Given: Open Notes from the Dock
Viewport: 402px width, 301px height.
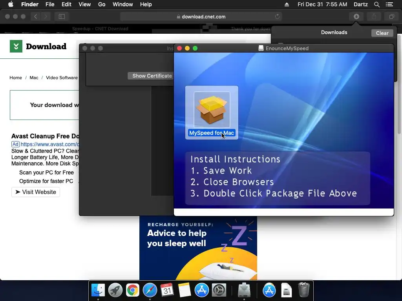Looking at the screenshot, I should (x=185, y=290).
